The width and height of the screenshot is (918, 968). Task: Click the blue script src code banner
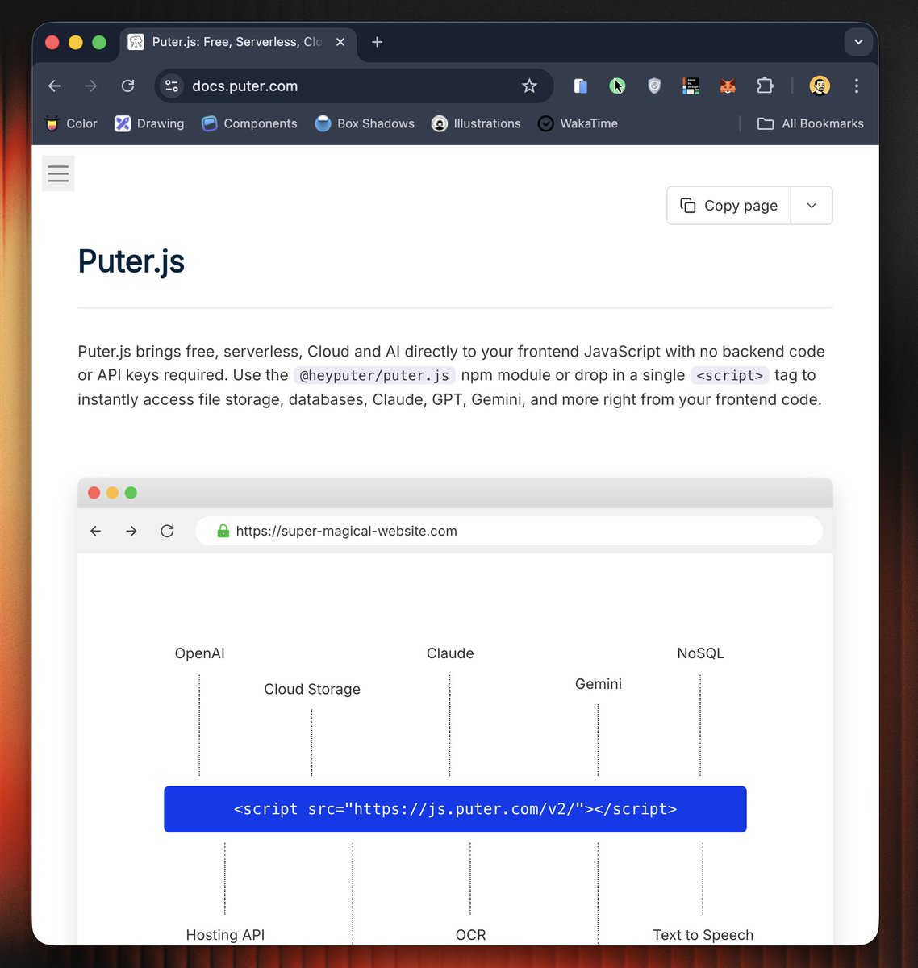[x=455, y=809]
